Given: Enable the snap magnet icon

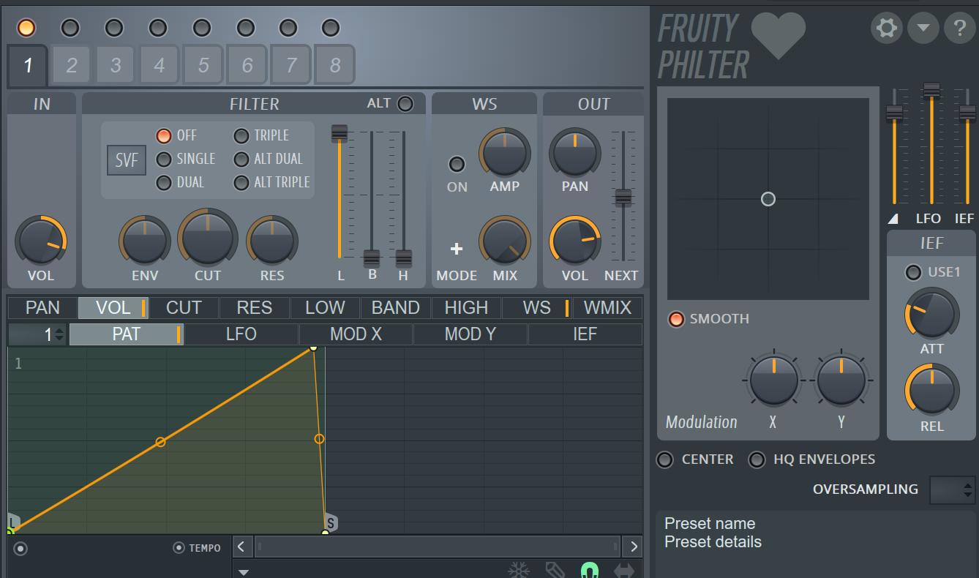Looking at the screenshot, I should (589, 570).
